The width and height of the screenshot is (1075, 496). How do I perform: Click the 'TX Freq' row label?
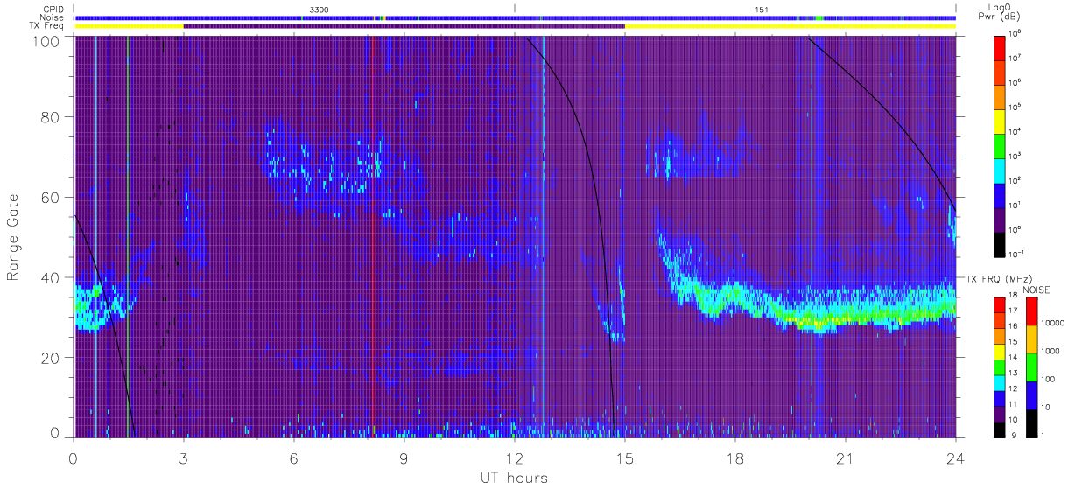(48, 26)
